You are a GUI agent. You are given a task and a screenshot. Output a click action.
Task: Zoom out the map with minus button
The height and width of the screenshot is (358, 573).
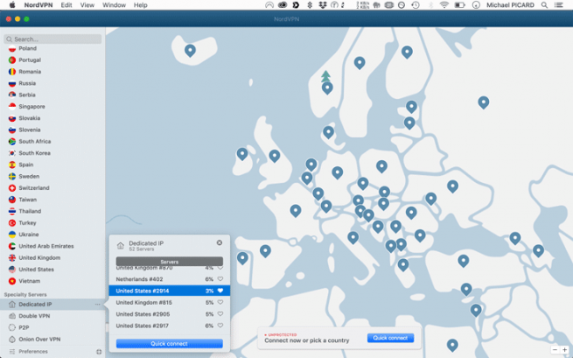click(554, 350)
